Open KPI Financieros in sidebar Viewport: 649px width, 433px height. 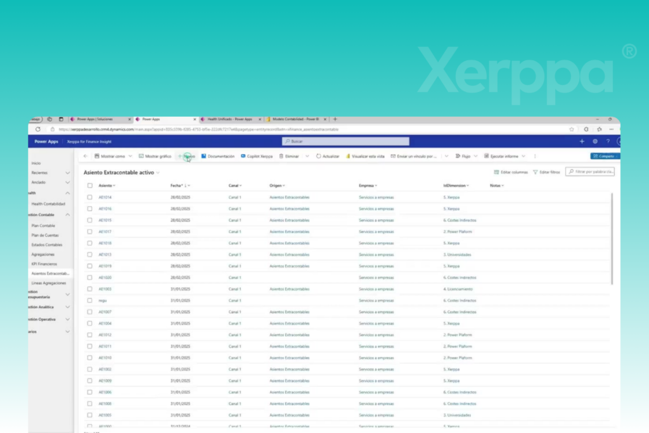[44, 264]
